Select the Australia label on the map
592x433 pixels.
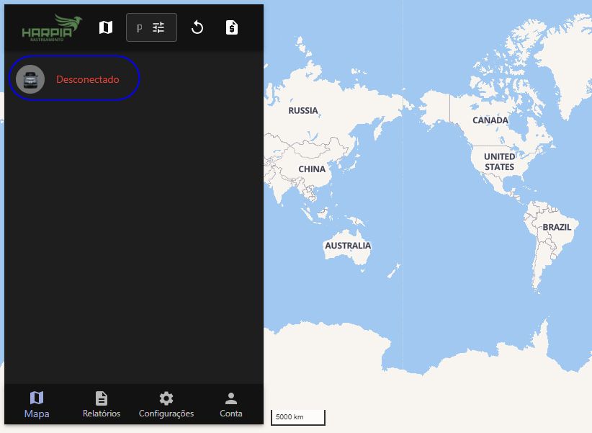(x=348, y=246)
